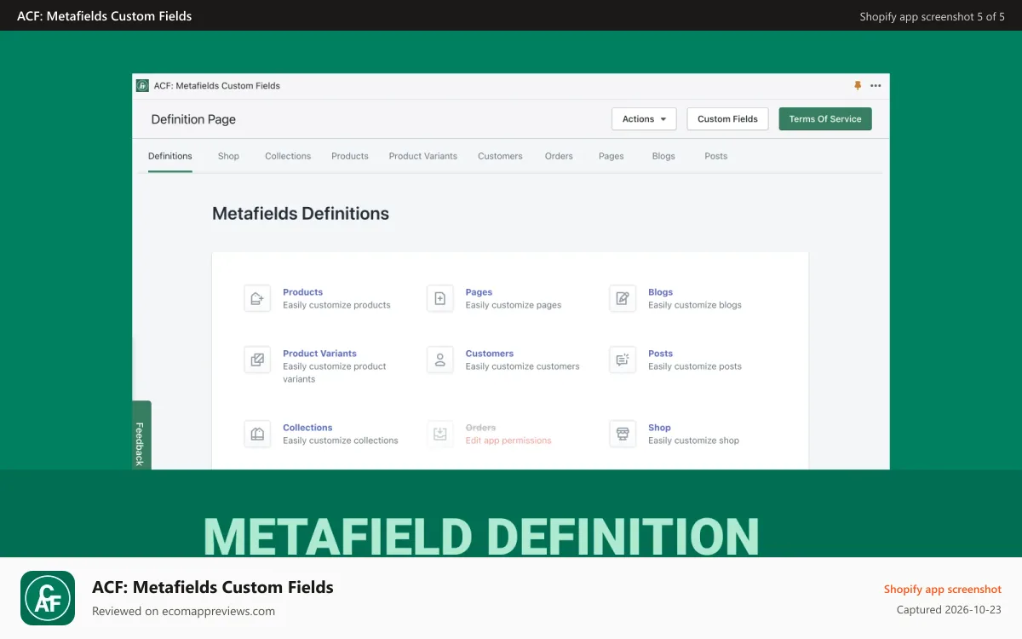Screen dimensions: 1022x639
Task: Click the pin icon in app header
Action: [858, 85]
